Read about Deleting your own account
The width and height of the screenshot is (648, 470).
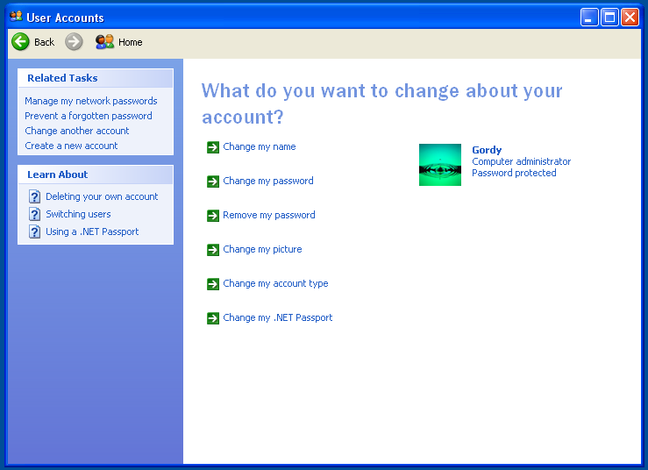coord(102,196)
